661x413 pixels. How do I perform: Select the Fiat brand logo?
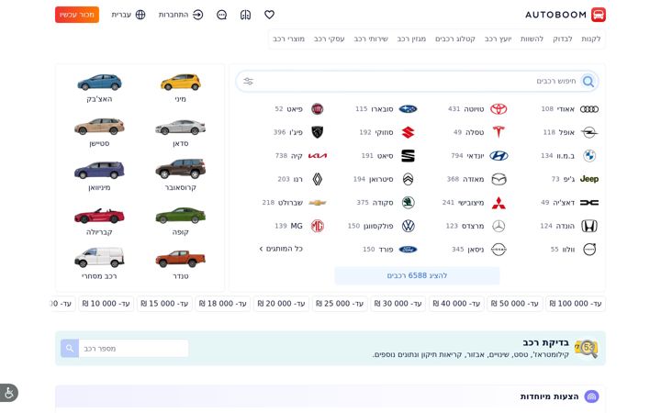pos(317,109)
